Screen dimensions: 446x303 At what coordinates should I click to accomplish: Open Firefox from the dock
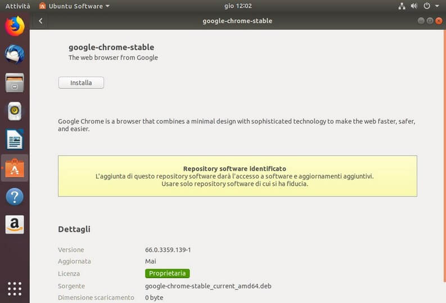[x=15, y=26]
